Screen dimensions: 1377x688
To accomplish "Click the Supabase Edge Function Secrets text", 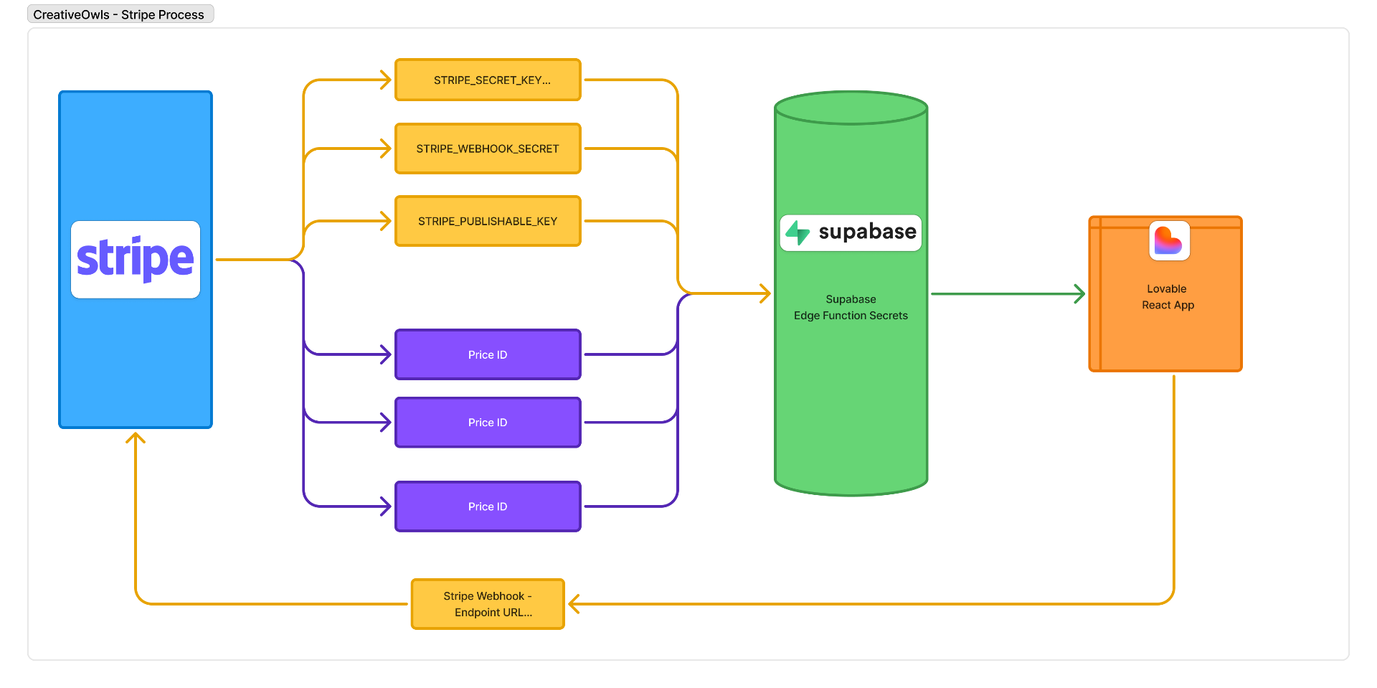I will click(851, 307).
